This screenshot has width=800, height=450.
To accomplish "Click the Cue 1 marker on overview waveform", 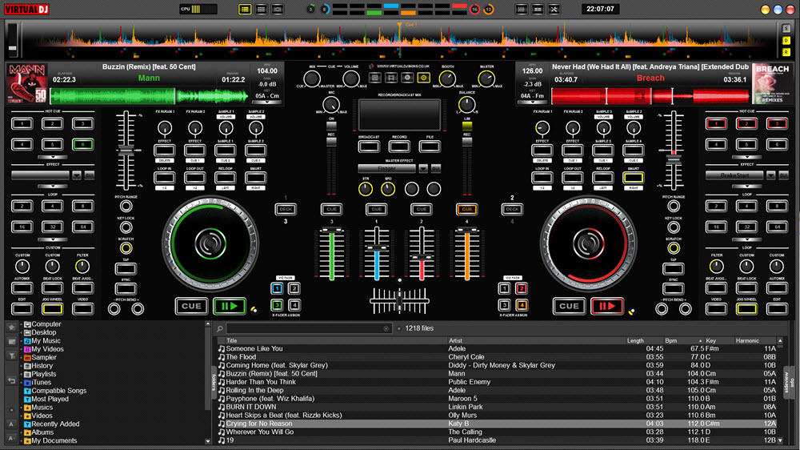I will click(399, 25).
